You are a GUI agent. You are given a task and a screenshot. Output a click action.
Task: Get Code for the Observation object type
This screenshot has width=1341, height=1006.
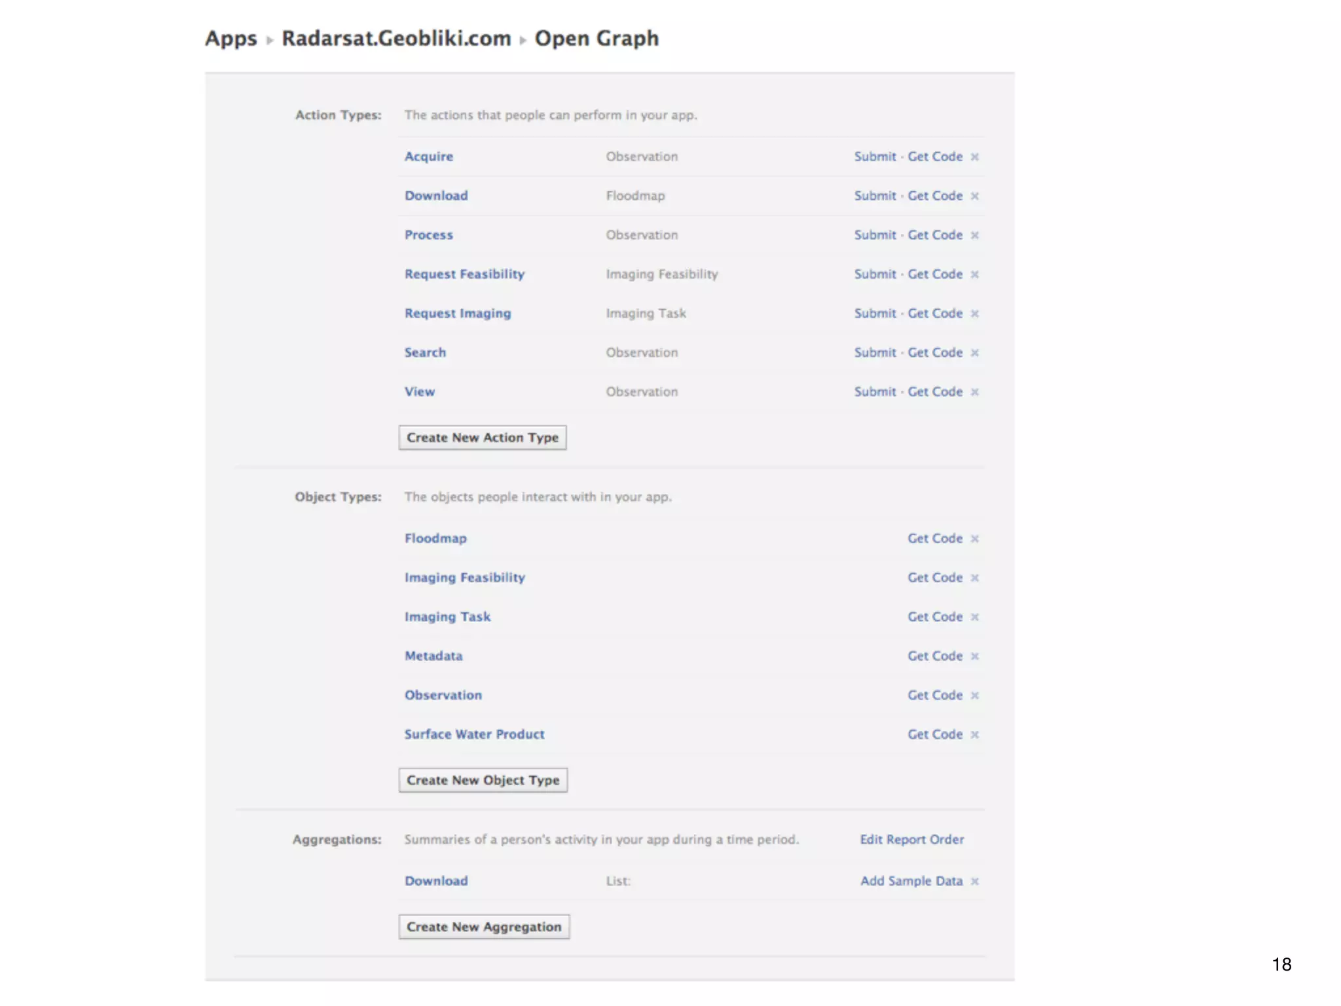pos(934,695)
